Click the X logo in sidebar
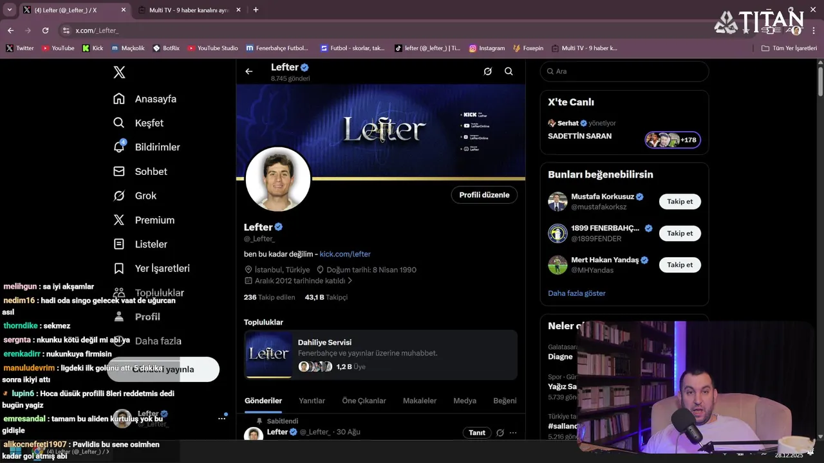This screenshot has height=463, width=824. (119, 72)
